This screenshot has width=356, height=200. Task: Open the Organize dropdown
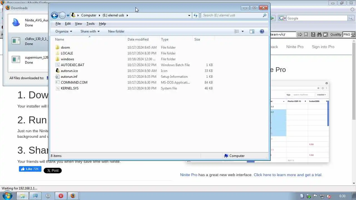(x=64, y=31)
